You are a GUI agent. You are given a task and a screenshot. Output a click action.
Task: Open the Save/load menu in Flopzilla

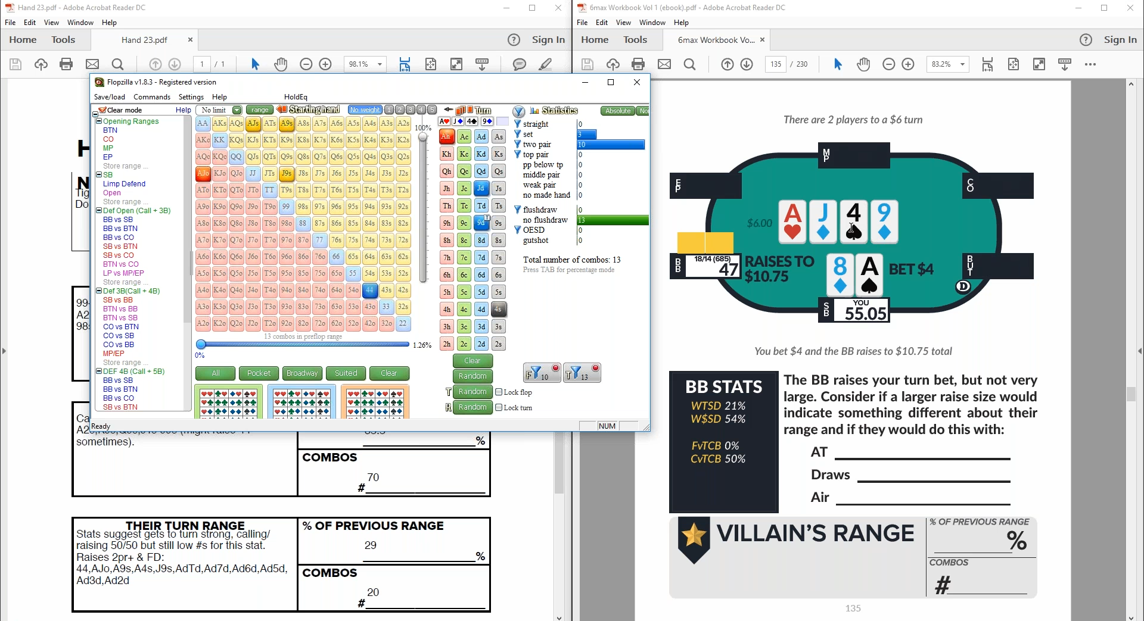110,97
